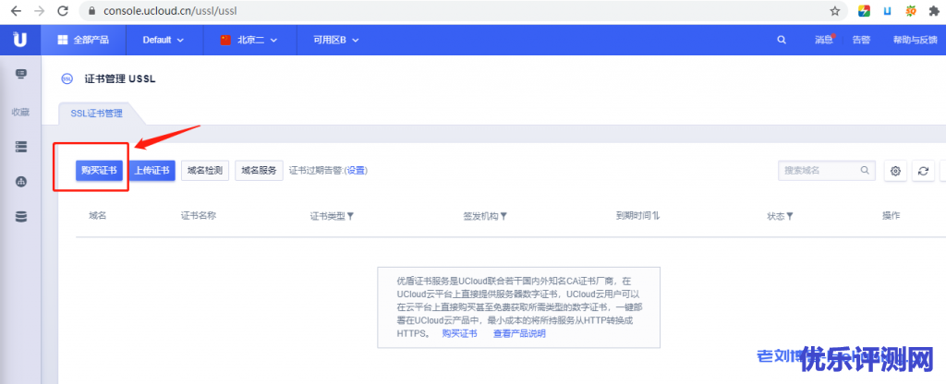The height and width of the screenshot is (384, 946).
Task: Open the database stack sidebar icon
Action: [21, 217]
